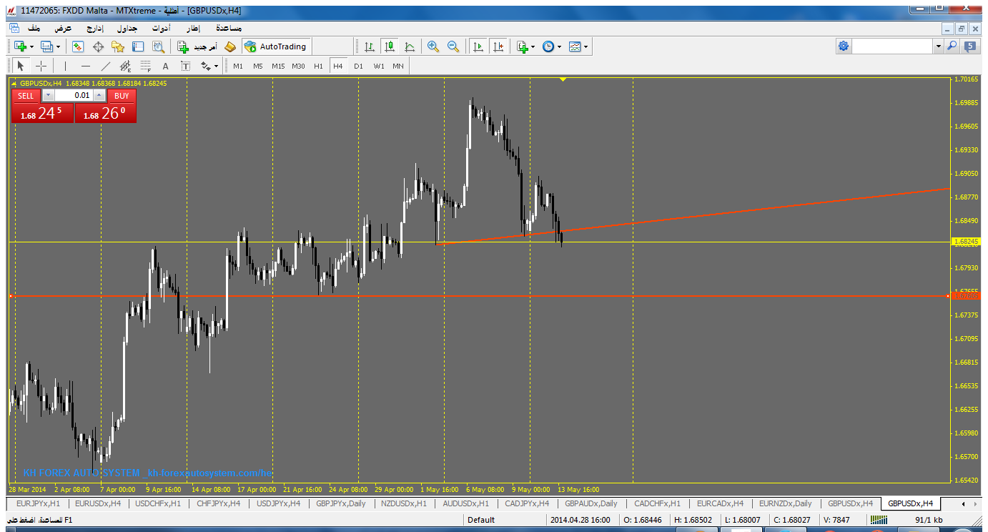Viewport: 988px width, 532px height.
Task: Click the أمر جديد new order button
Action: pos(198,46)
